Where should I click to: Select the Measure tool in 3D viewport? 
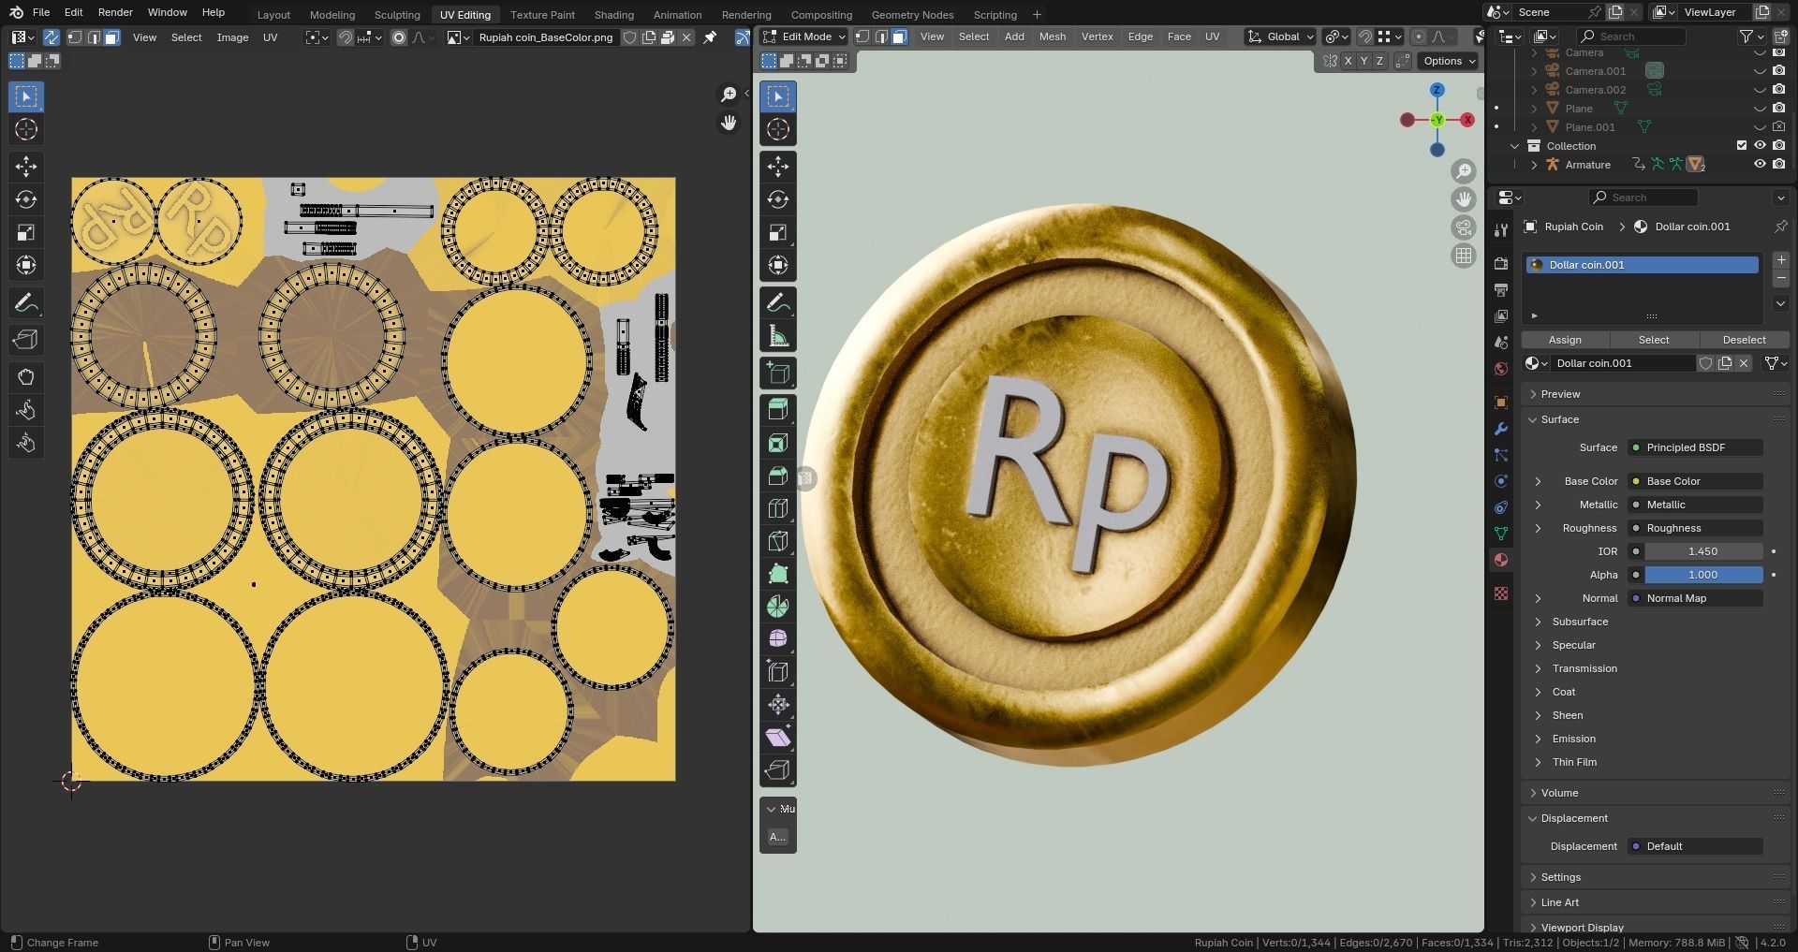coord(778,336)
